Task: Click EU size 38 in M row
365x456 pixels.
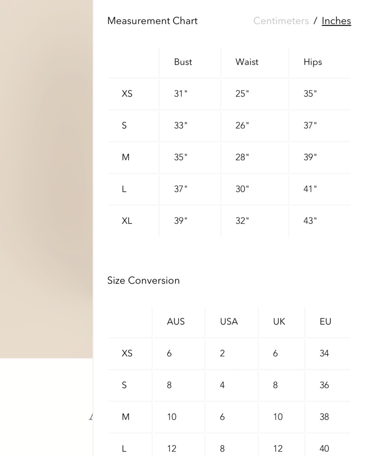Action: click(324, 417)
